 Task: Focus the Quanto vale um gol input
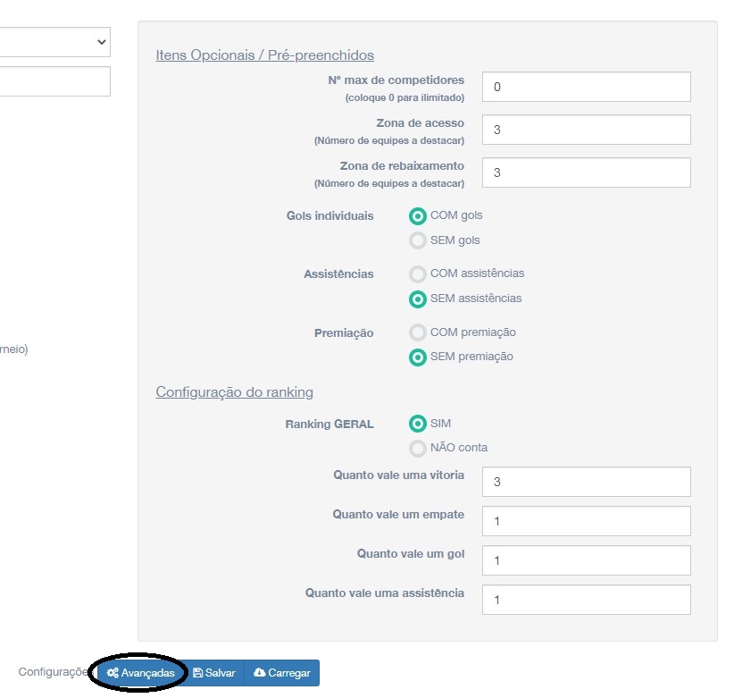pos(586,560)
